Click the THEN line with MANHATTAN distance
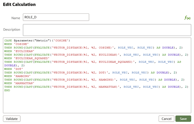 point(96,87)
